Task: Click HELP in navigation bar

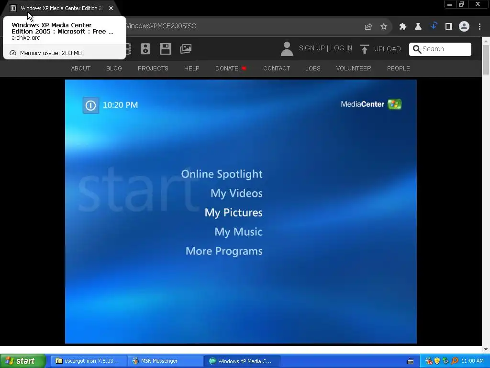Action: pos(191,68)
